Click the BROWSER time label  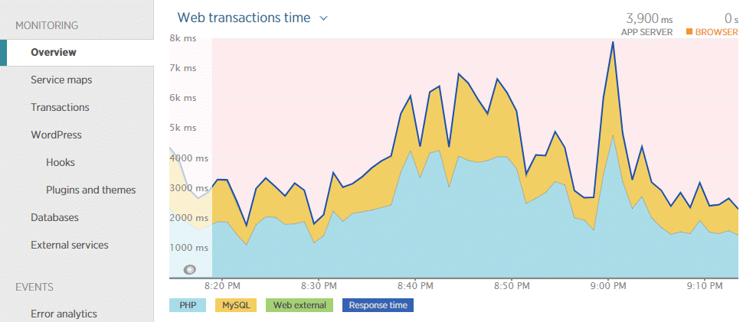[x=716, y=32]
